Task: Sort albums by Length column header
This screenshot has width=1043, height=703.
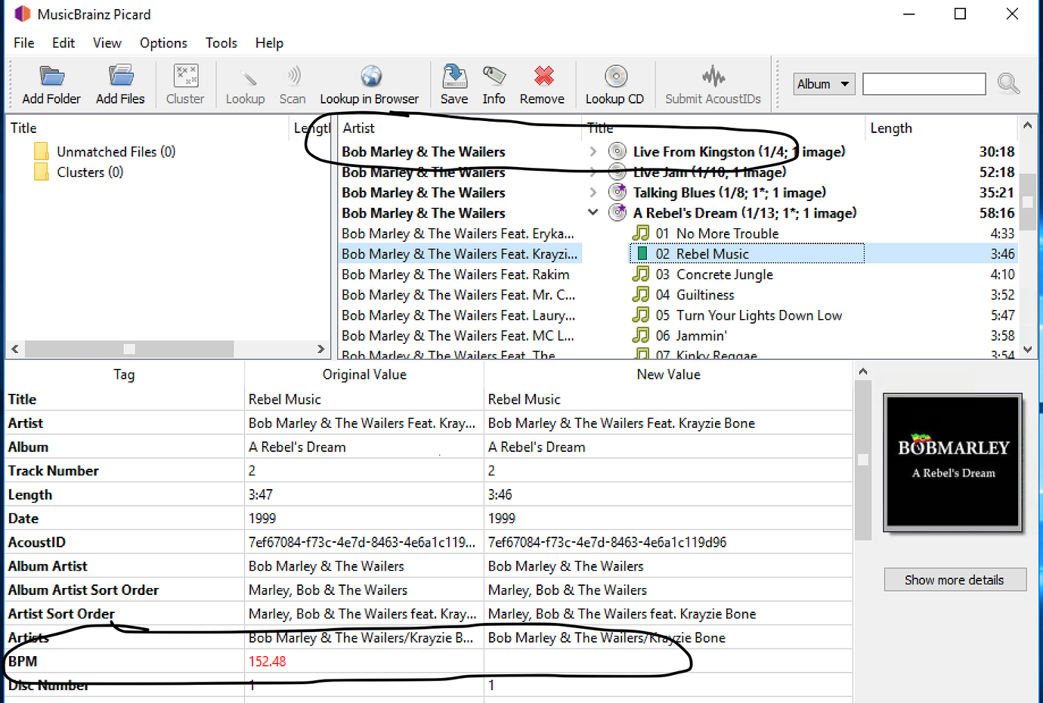Action: click(x=941, y=128)
